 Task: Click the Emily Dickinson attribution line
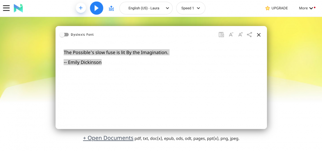click(82, 62)
